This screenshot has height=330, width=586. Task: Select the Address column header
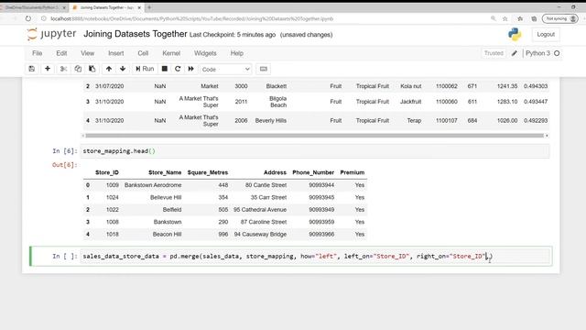275,172
